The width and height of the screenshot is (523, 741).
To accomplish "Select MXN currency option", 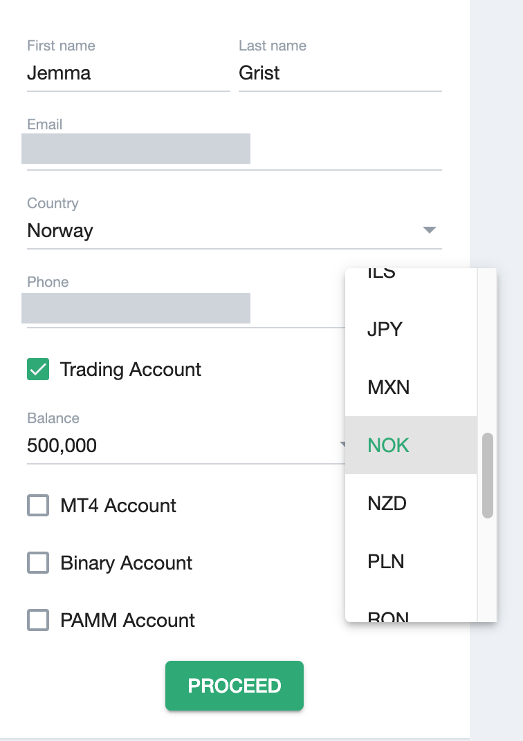I will tap(389, 387).
